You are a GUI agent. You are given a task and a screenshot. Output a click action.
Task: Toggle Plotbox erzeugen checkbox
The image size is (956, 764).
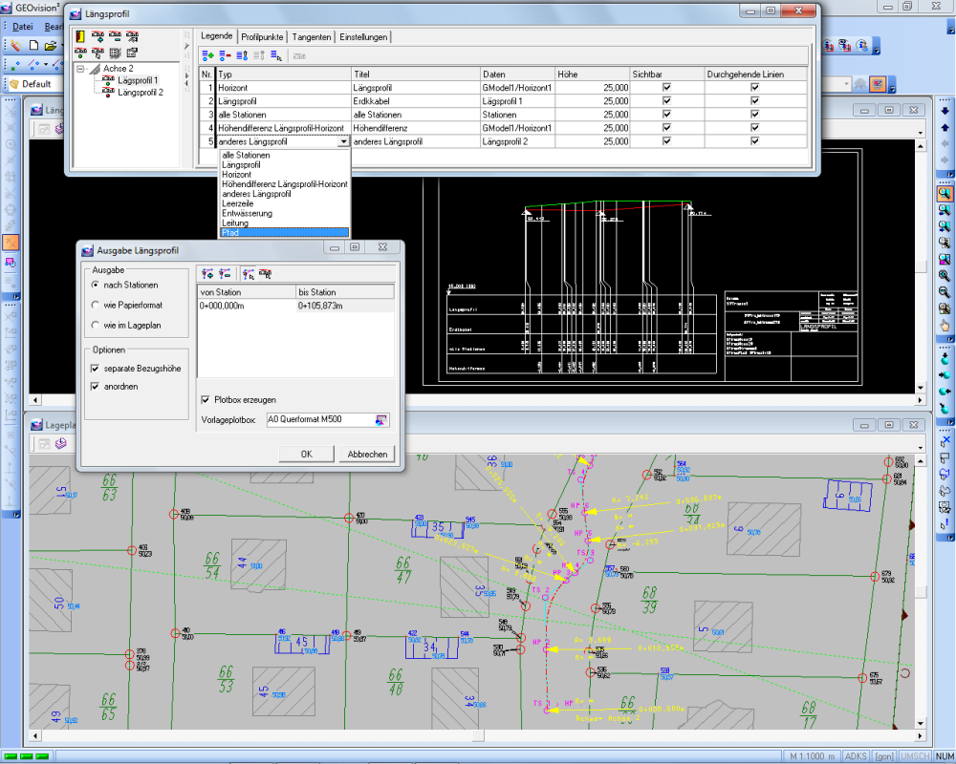coord(206,400)
